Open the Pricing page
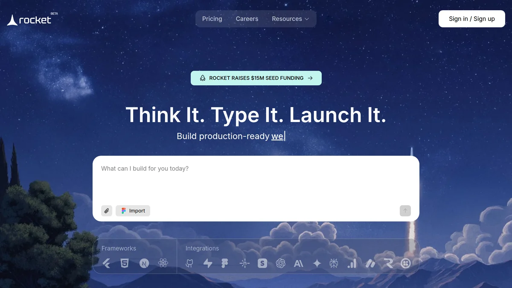512x288 pixels. pos(212,19)
